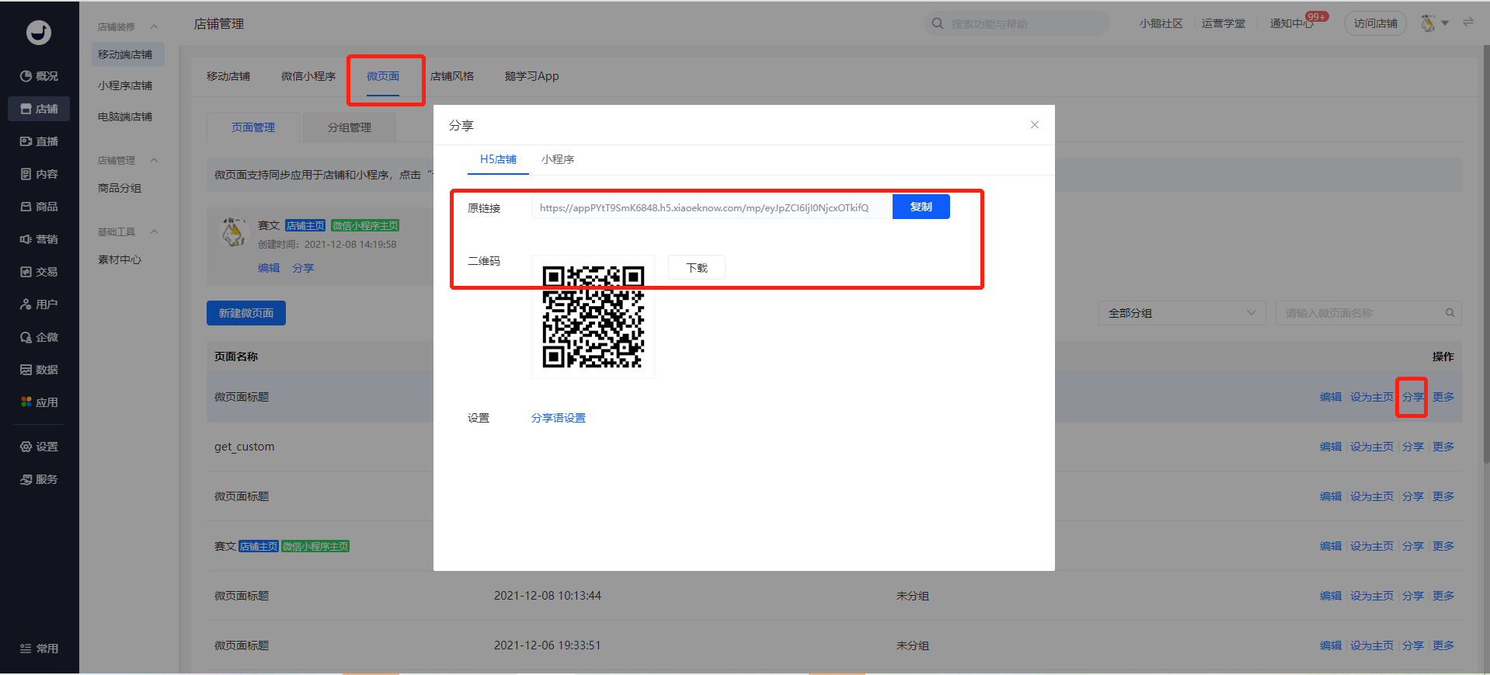The image size is (1490, 675).
Task: Open 素材中心 in the side menu
Action: pos(120,259)
